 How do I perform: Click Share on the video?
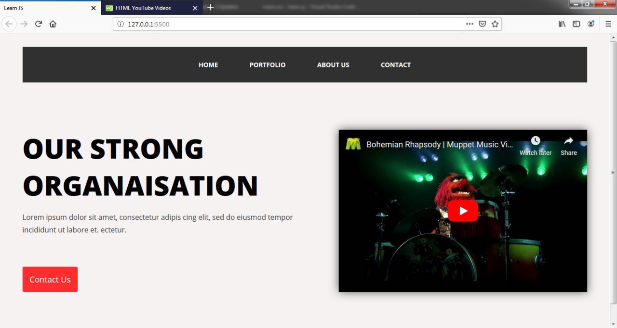tap(569, 146)
